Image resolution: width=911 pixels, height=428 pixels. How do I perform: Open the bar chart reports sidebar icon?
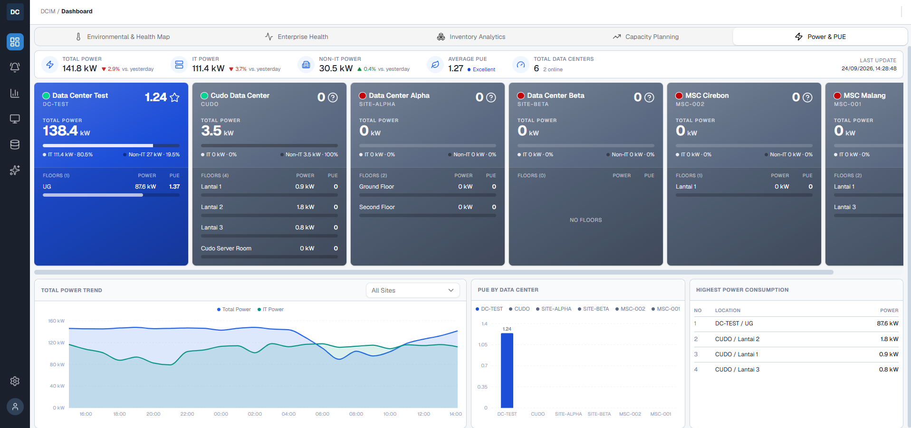(15, 93)
